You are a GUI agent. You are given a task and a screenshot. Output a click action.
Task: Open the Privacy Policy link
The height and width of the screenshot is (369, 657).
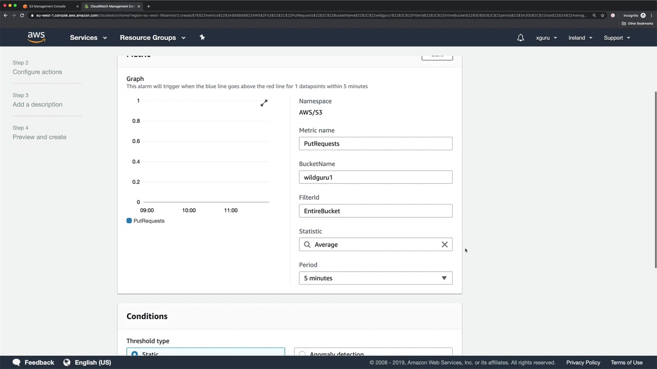583,362
